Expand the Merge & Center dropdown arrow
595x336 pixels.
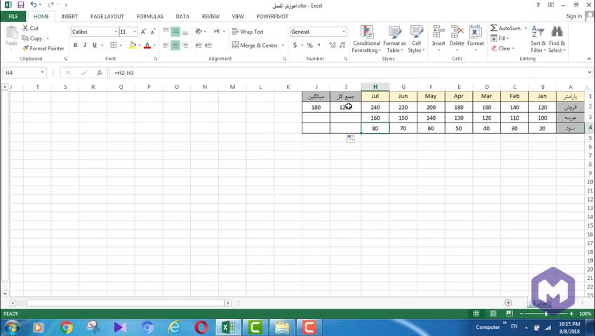283,45
